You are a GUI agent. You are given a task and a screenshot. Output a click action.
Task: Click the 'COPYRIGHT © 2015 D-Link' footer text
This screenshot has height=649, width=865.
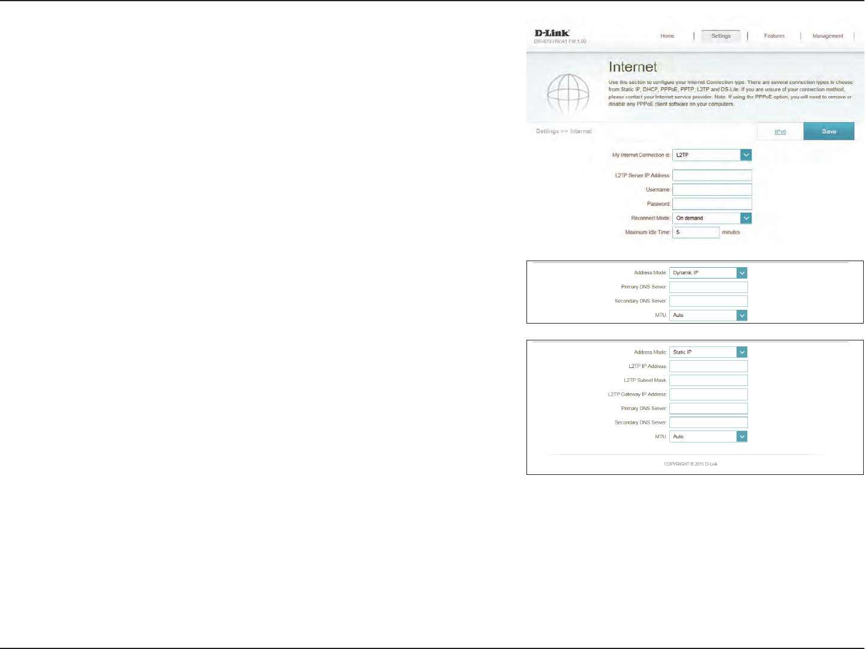(x=691, y=464)
